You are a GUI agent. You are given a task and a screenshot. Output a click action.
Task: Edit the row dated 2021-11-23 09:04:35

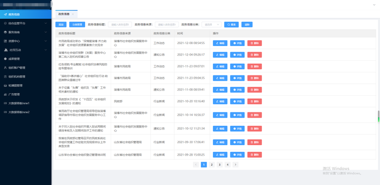click(220, 78)
